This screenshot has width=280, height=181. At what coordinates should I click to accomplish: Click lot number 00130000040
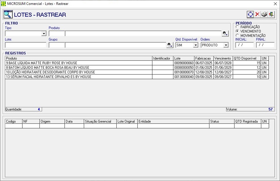click(184, 77)
